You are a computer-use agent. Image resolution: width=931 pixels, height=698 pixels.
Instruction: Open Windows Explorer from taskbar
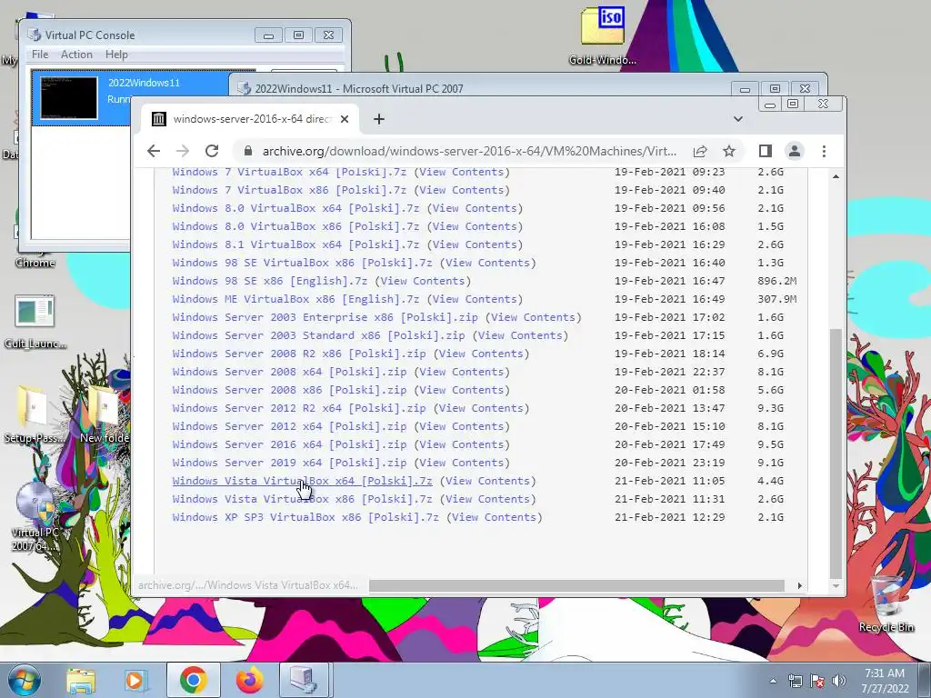click(81, 681)
